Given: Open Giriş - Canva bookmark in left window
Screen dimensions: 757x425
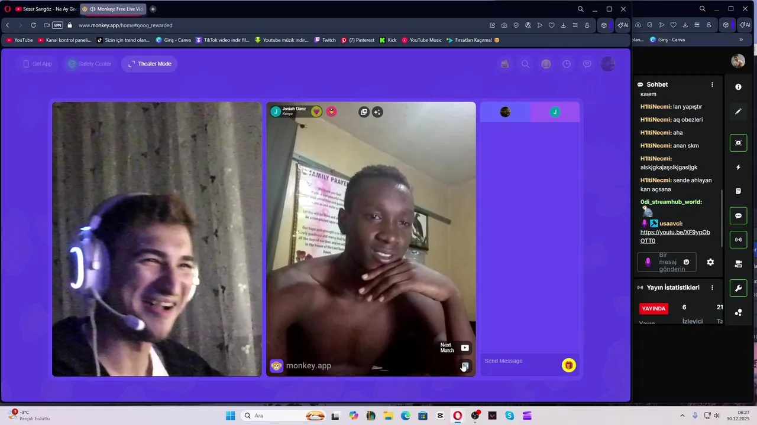Looking at the screenshot, I should pyautogui.click(x=173, y=40).
